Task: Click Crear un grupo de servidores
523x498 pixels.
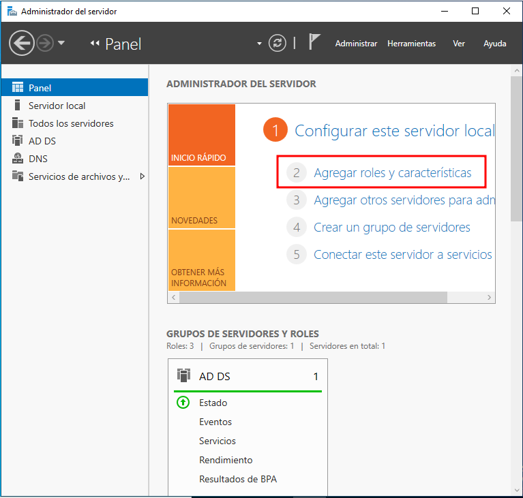Action: (x=391, y=228)
